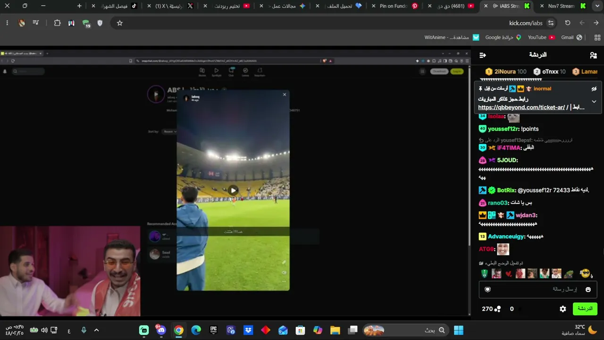604x340 pixels.
Task: Open the 270 channel points icon
Action: coord(497,309)
